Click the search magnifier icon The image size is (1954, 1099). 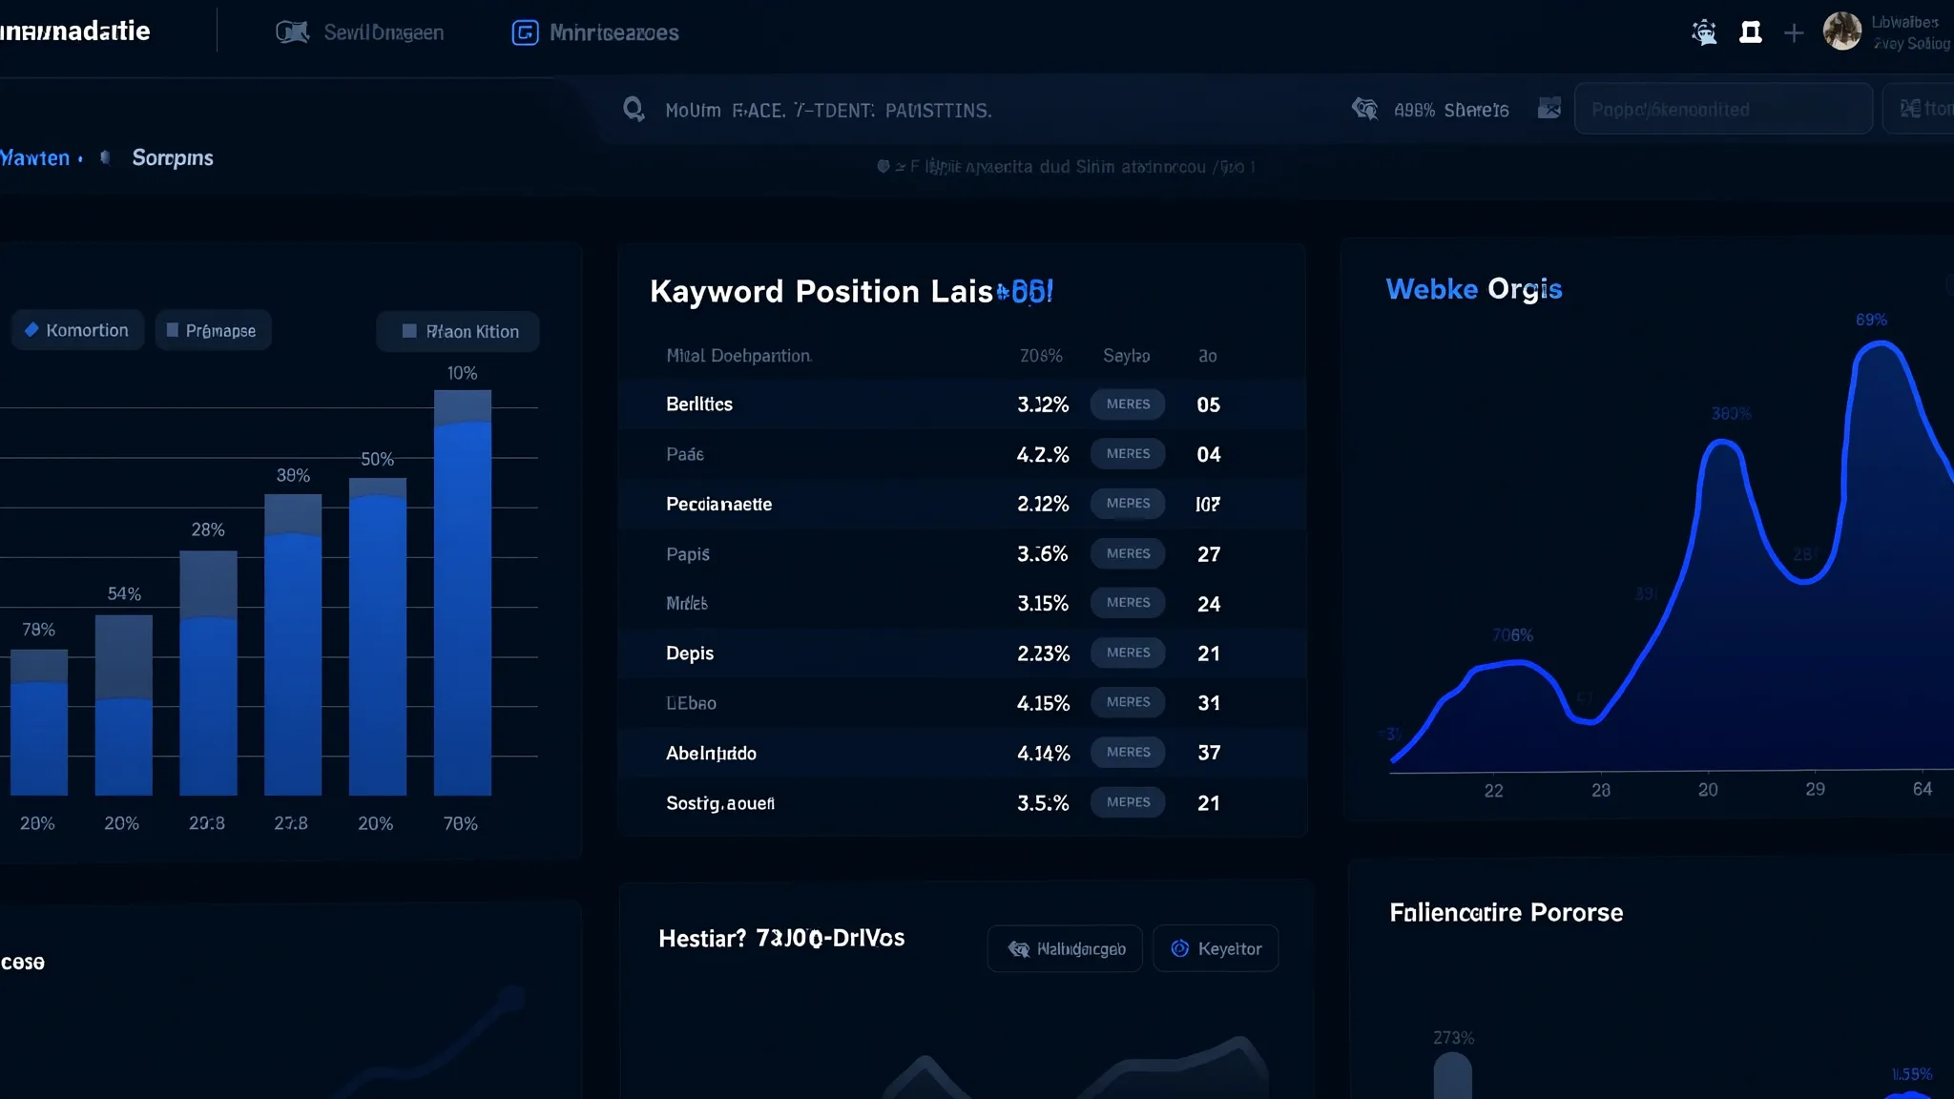pos(634,109)
